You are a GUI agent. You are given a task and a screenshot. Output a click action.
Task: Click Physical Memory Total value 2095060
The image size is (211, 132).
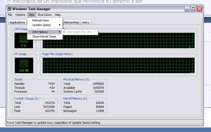tap(98, 84)
